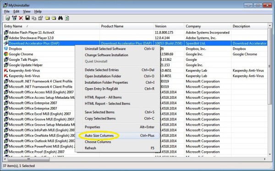Select the Google Chrome entry name
Image resolution: width=275 pixels, height=171 pixels.
pos(21,54)
